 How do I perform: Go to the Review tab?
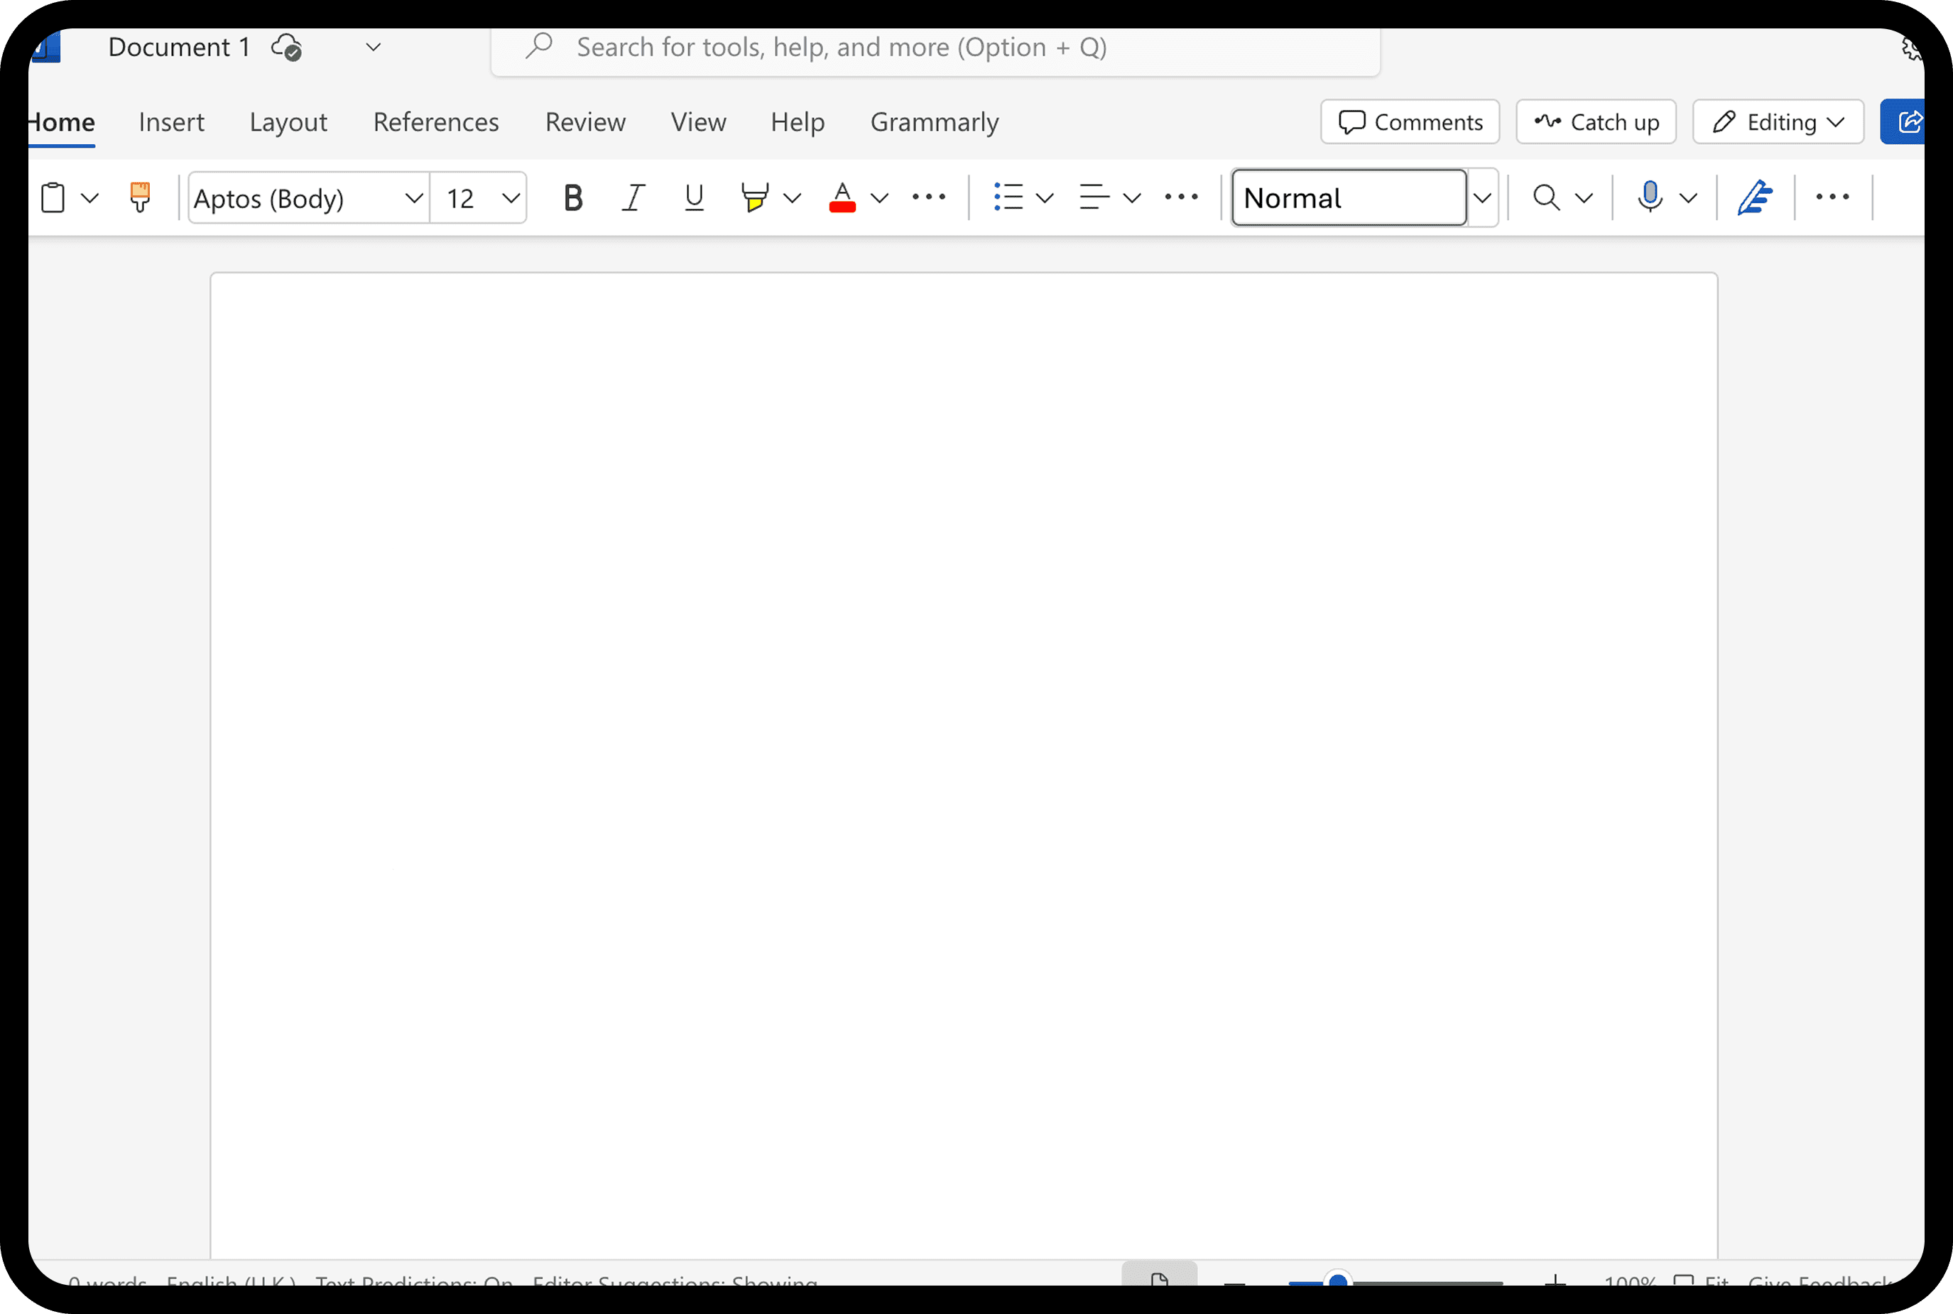pyautogui.click(x=584, y=122)
